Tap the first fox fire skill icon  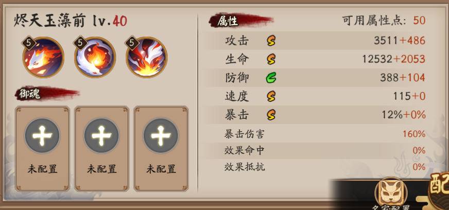(x=43, y=58)
